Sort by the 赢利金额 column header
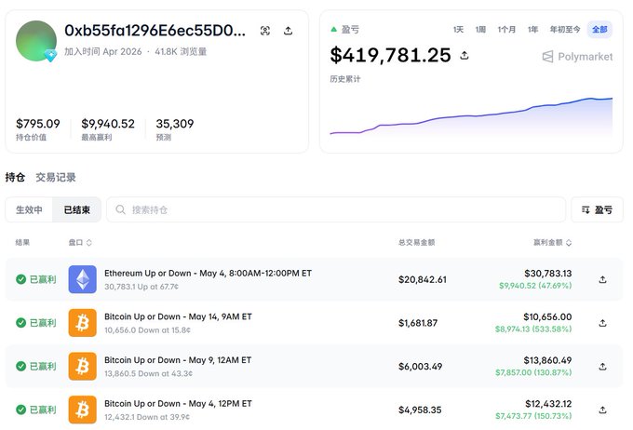633x430 pixels. pos(552,242)
